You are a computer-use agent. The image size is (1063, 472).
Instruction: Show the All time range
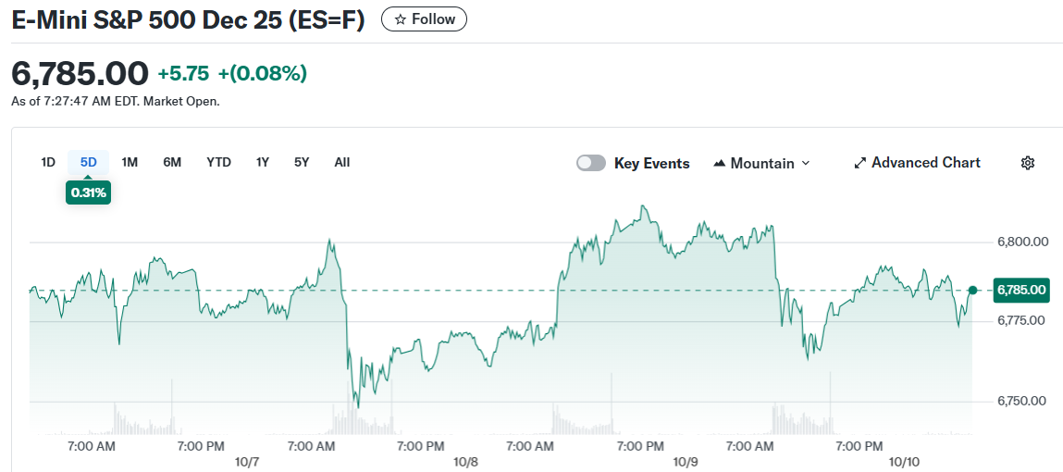(x=342, y=162)
